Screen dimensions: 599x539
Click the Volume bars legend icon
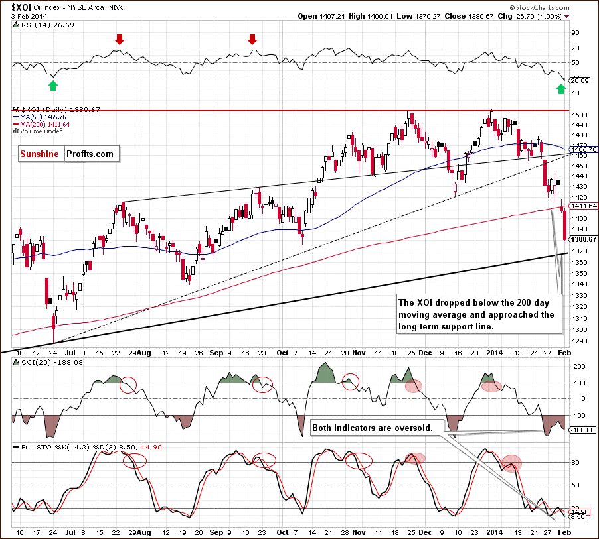pyautogui.click(x=16, y=131)
